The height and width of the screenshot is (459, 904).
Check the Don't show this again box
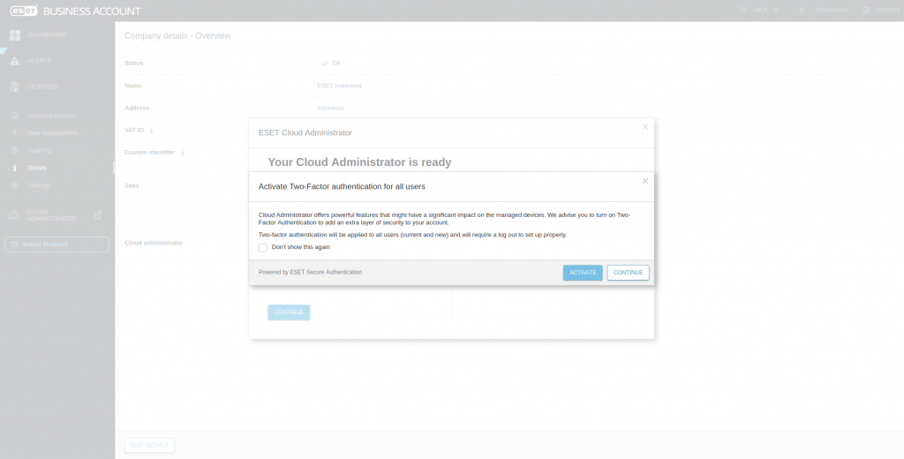(263, 247)
